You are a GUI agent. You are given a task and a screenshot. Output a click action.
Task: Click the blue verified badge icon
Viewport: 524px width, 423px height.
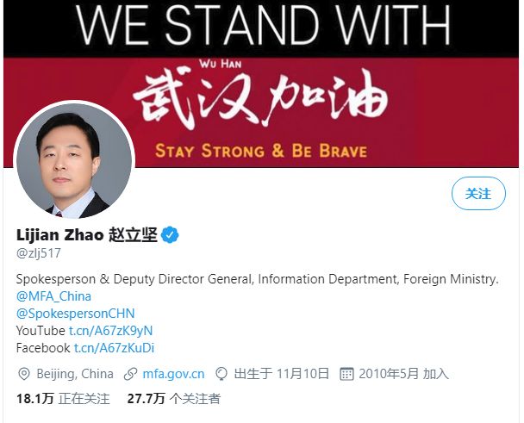click(x=170, y=235)
